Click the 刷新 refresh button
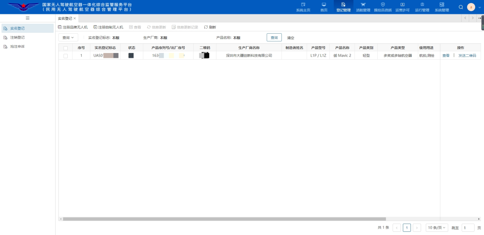The width and height of the screenshot is (484, 235). (210, 27)
